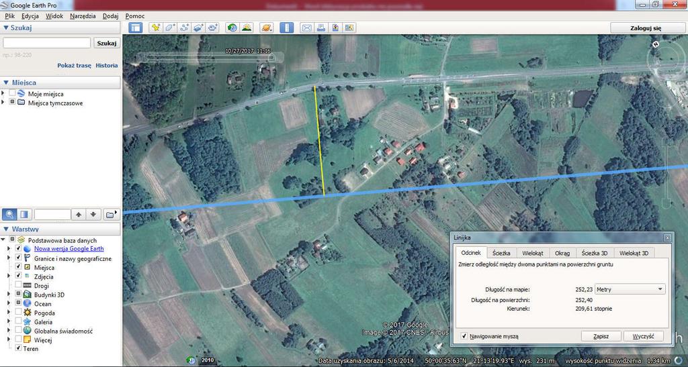Add a path using the toolbar icon

point(184,28)
